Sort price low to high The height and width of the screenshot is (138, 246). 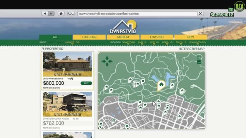[55, 43]
